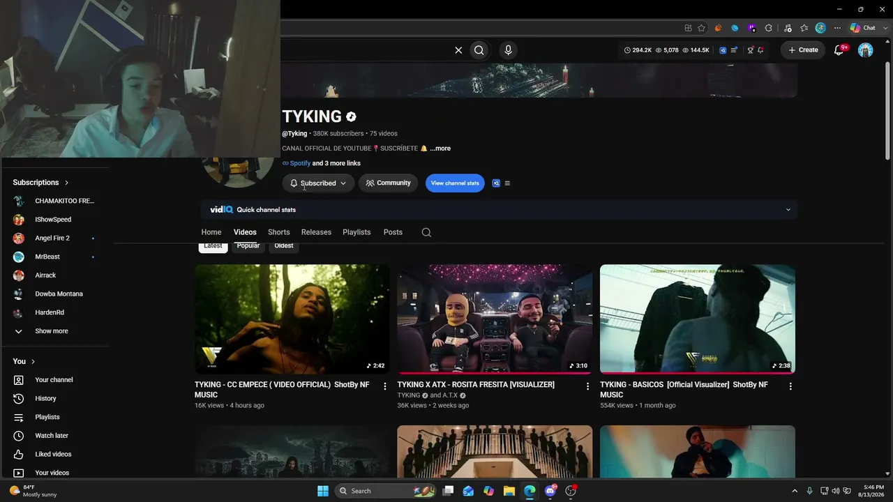Click the vidIQ icon beside View channel stats
The image size is (893, 502).
point(496,183)
